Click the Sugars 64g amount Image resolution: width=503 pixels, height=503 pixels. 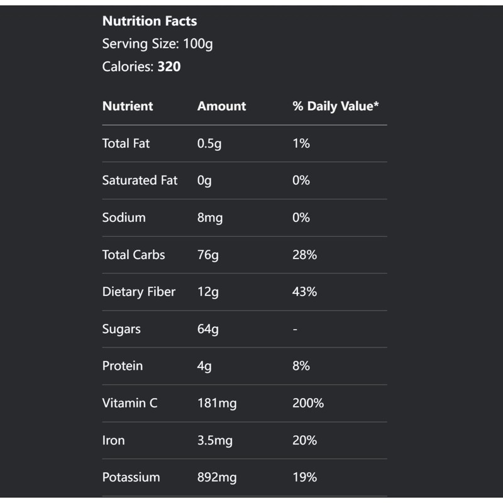tap(208, 329)
